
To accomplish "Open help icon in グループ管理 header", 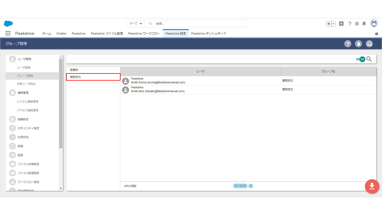I will pyautogui.click(x=348, y=44).
